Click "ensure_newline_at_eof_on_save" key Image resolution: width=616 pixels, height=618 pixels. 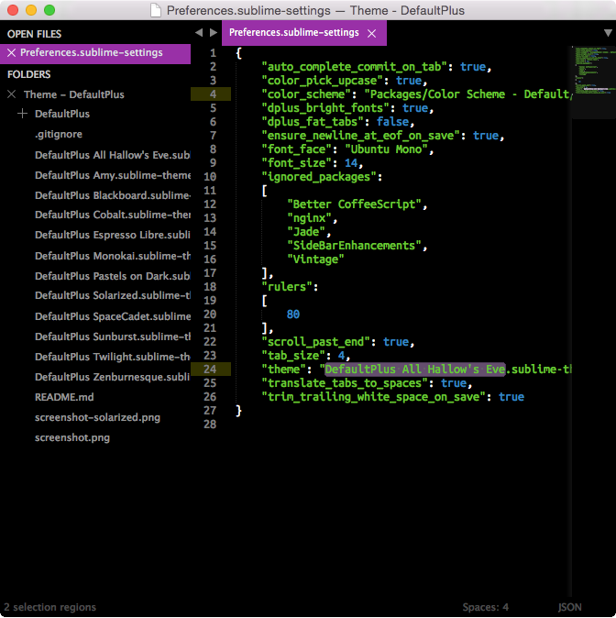coord(360,136)
